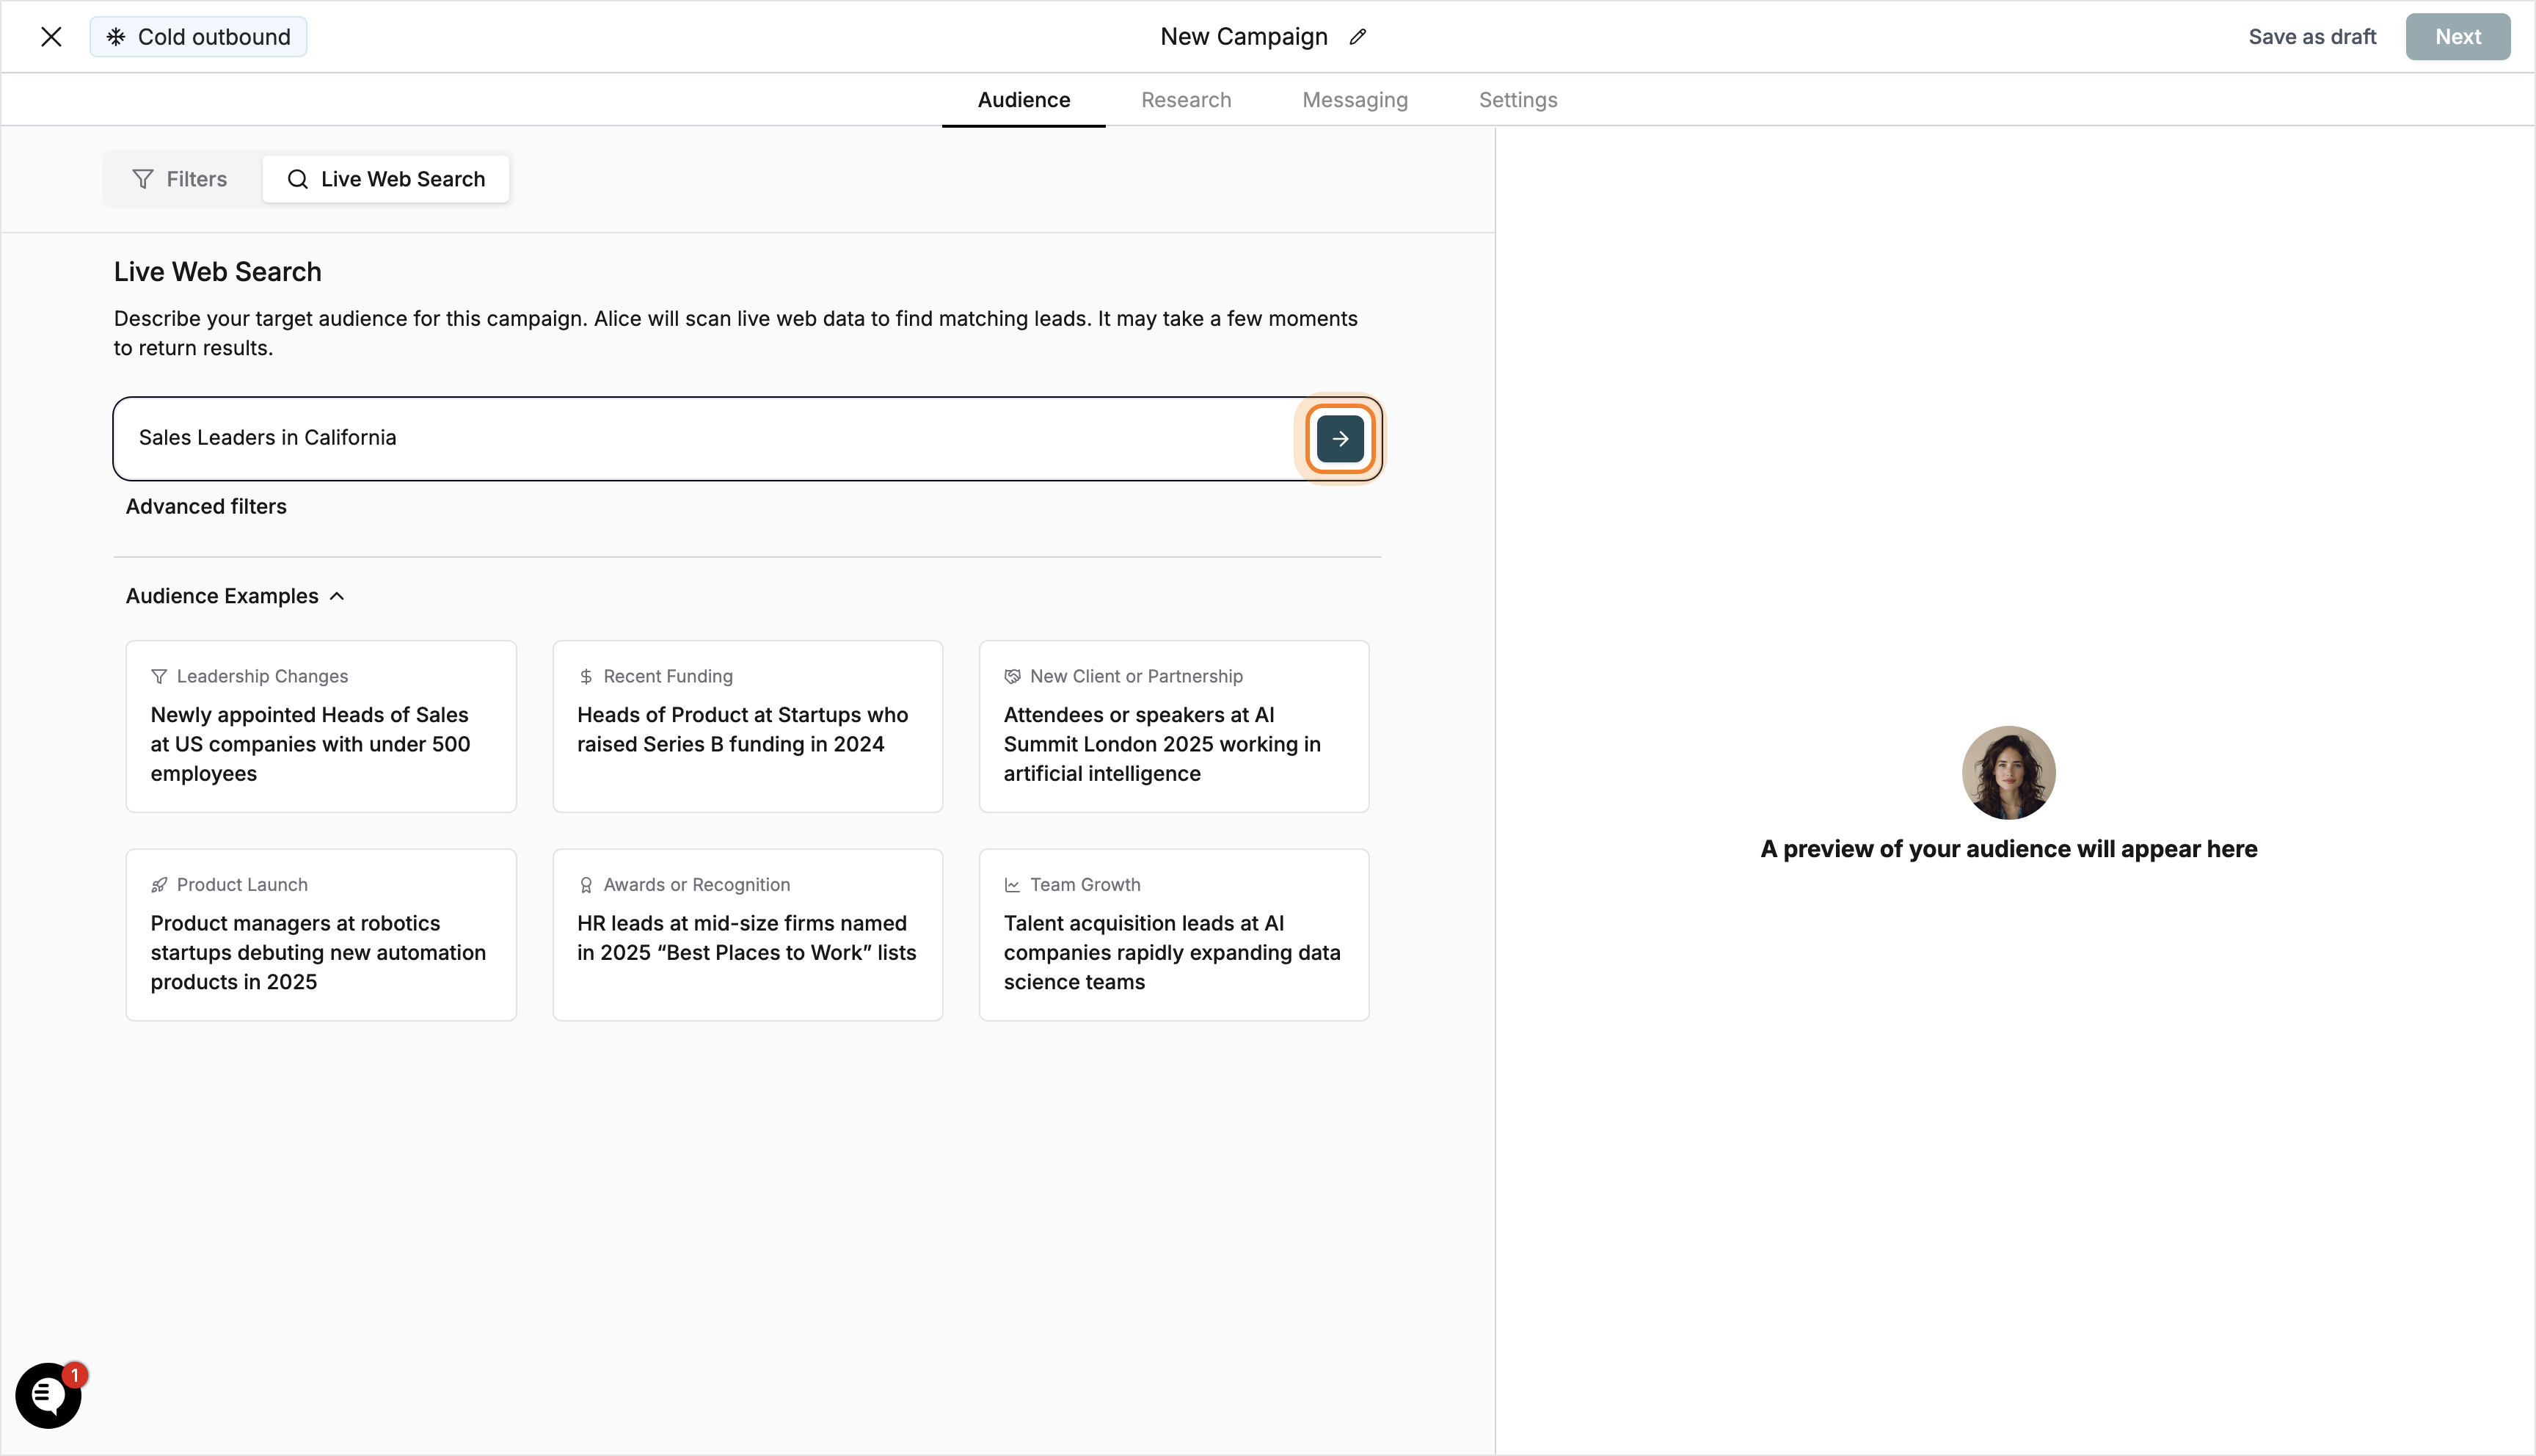Viewport: 2536px width, 1456px height.
Task: Click the chart icon on Team Growth card
Action: 1012,884
